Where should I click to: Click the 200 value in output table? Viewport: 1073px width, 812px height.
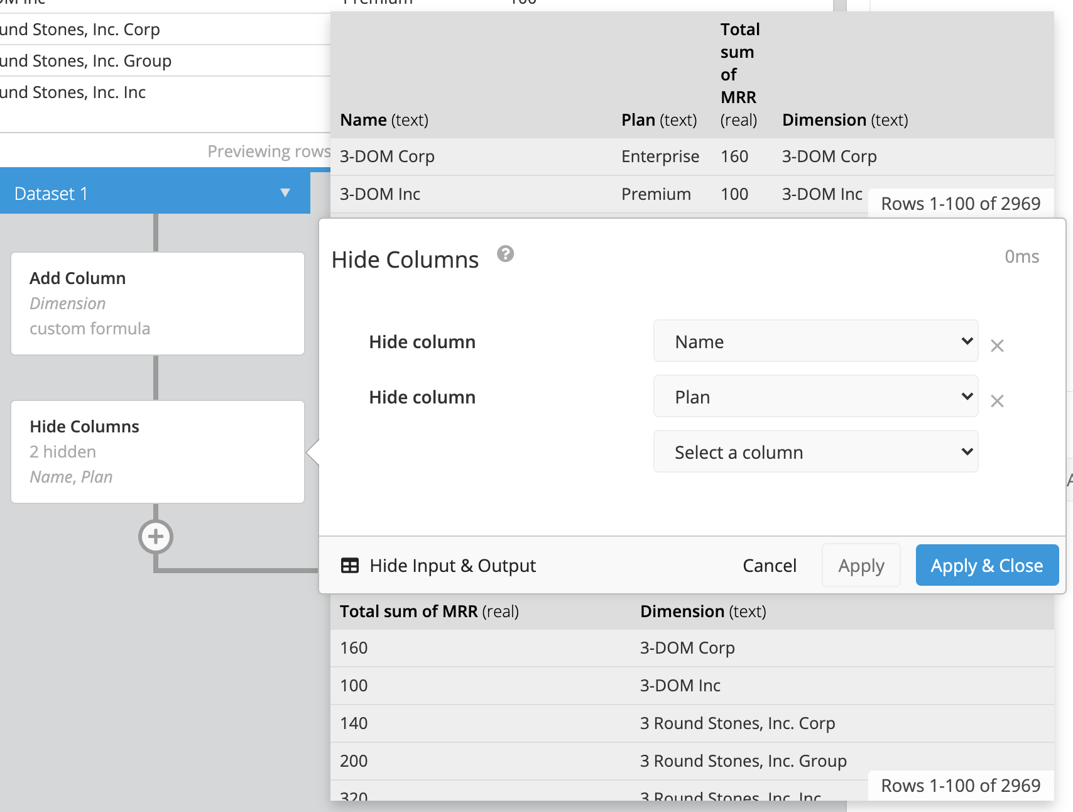click(354, 761)
